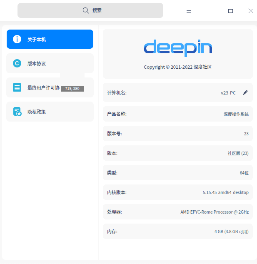
Task: Click the 内核版本 label
Action: [117, 192]
